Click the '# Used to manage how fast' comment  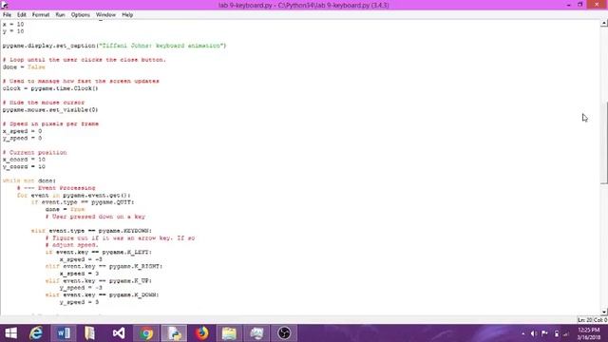coord(81,81)
